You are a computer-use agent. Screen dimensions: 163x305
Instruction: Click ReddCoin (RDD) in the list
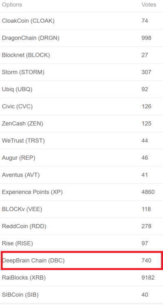pos(81,226)
